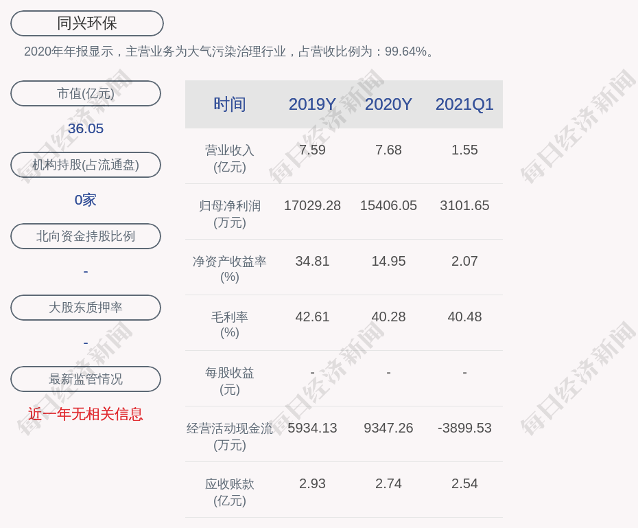Choose the 2021Q1 column header
This screenshot has width=638, height=528.
point(464,104)
